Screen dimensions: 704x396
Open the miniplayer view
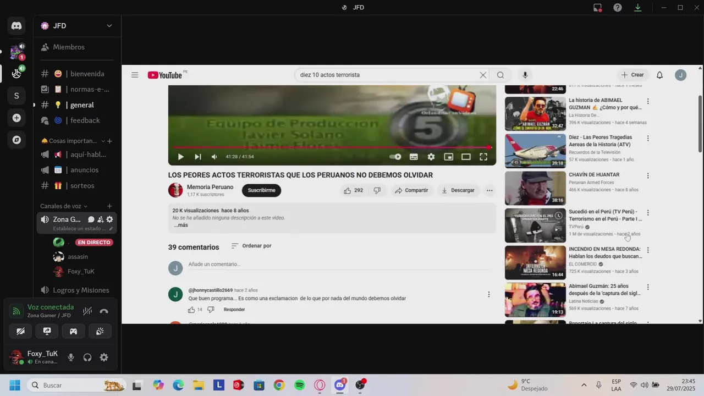(x=449, y=157)
